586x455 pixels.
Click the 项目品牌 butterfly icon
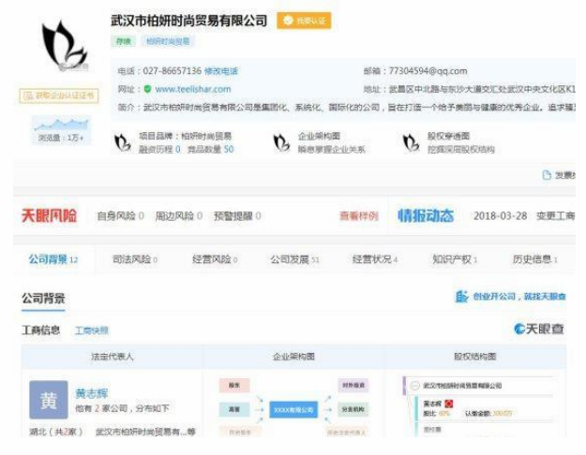point(122,142)
